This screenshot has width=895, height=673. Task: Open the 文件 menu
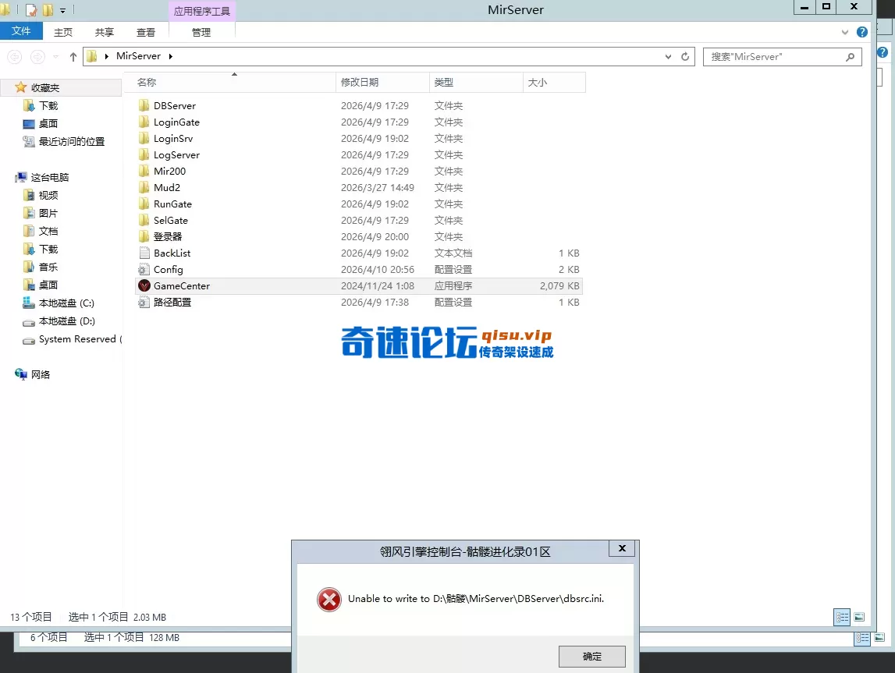21,30
